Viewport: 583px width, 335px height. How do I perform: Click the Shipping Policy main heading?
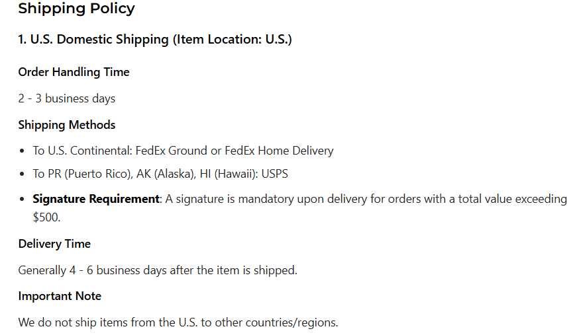pos(76,9)
